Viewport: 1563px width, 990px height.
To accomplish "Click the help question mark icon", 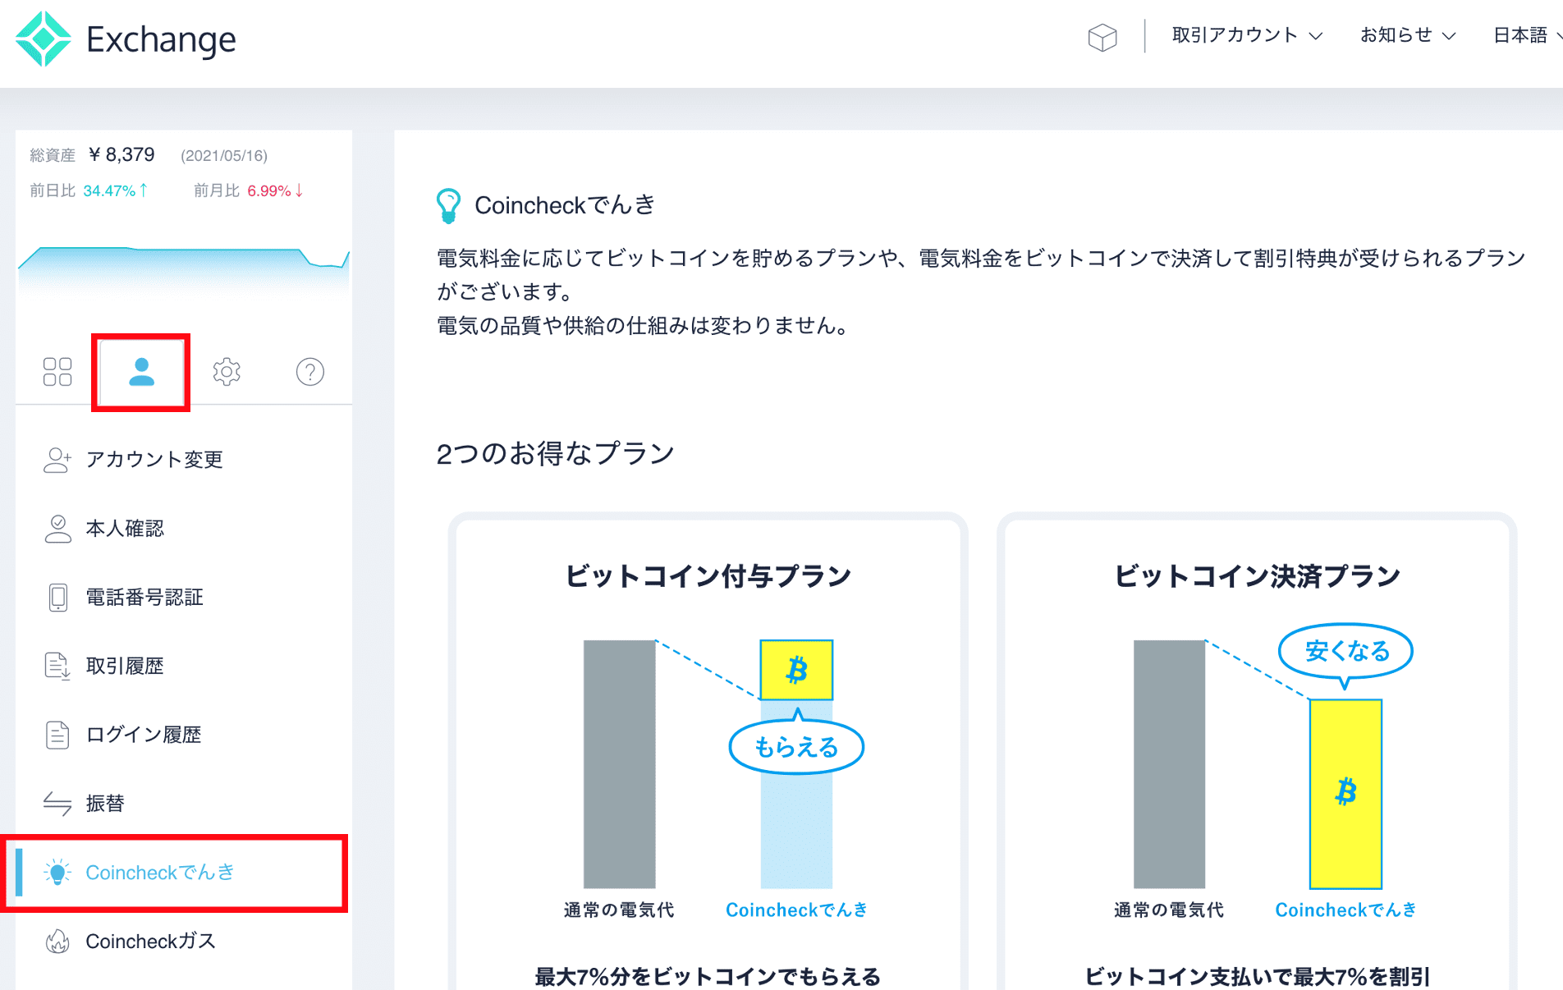I will click(309, 371).
